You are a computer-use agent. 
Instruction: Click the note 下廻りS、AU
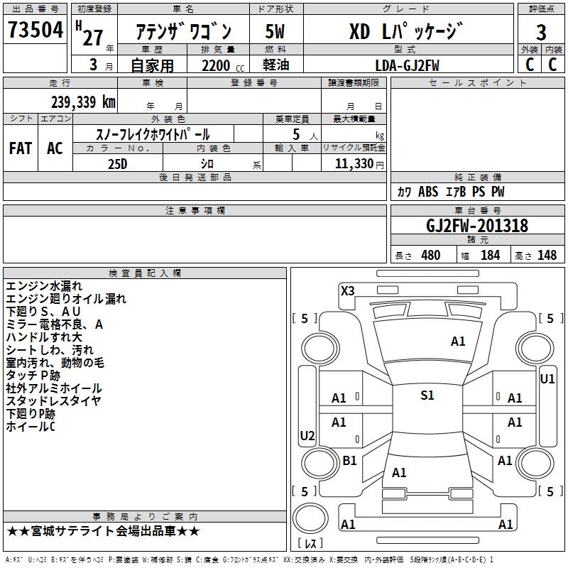point(43,312)
